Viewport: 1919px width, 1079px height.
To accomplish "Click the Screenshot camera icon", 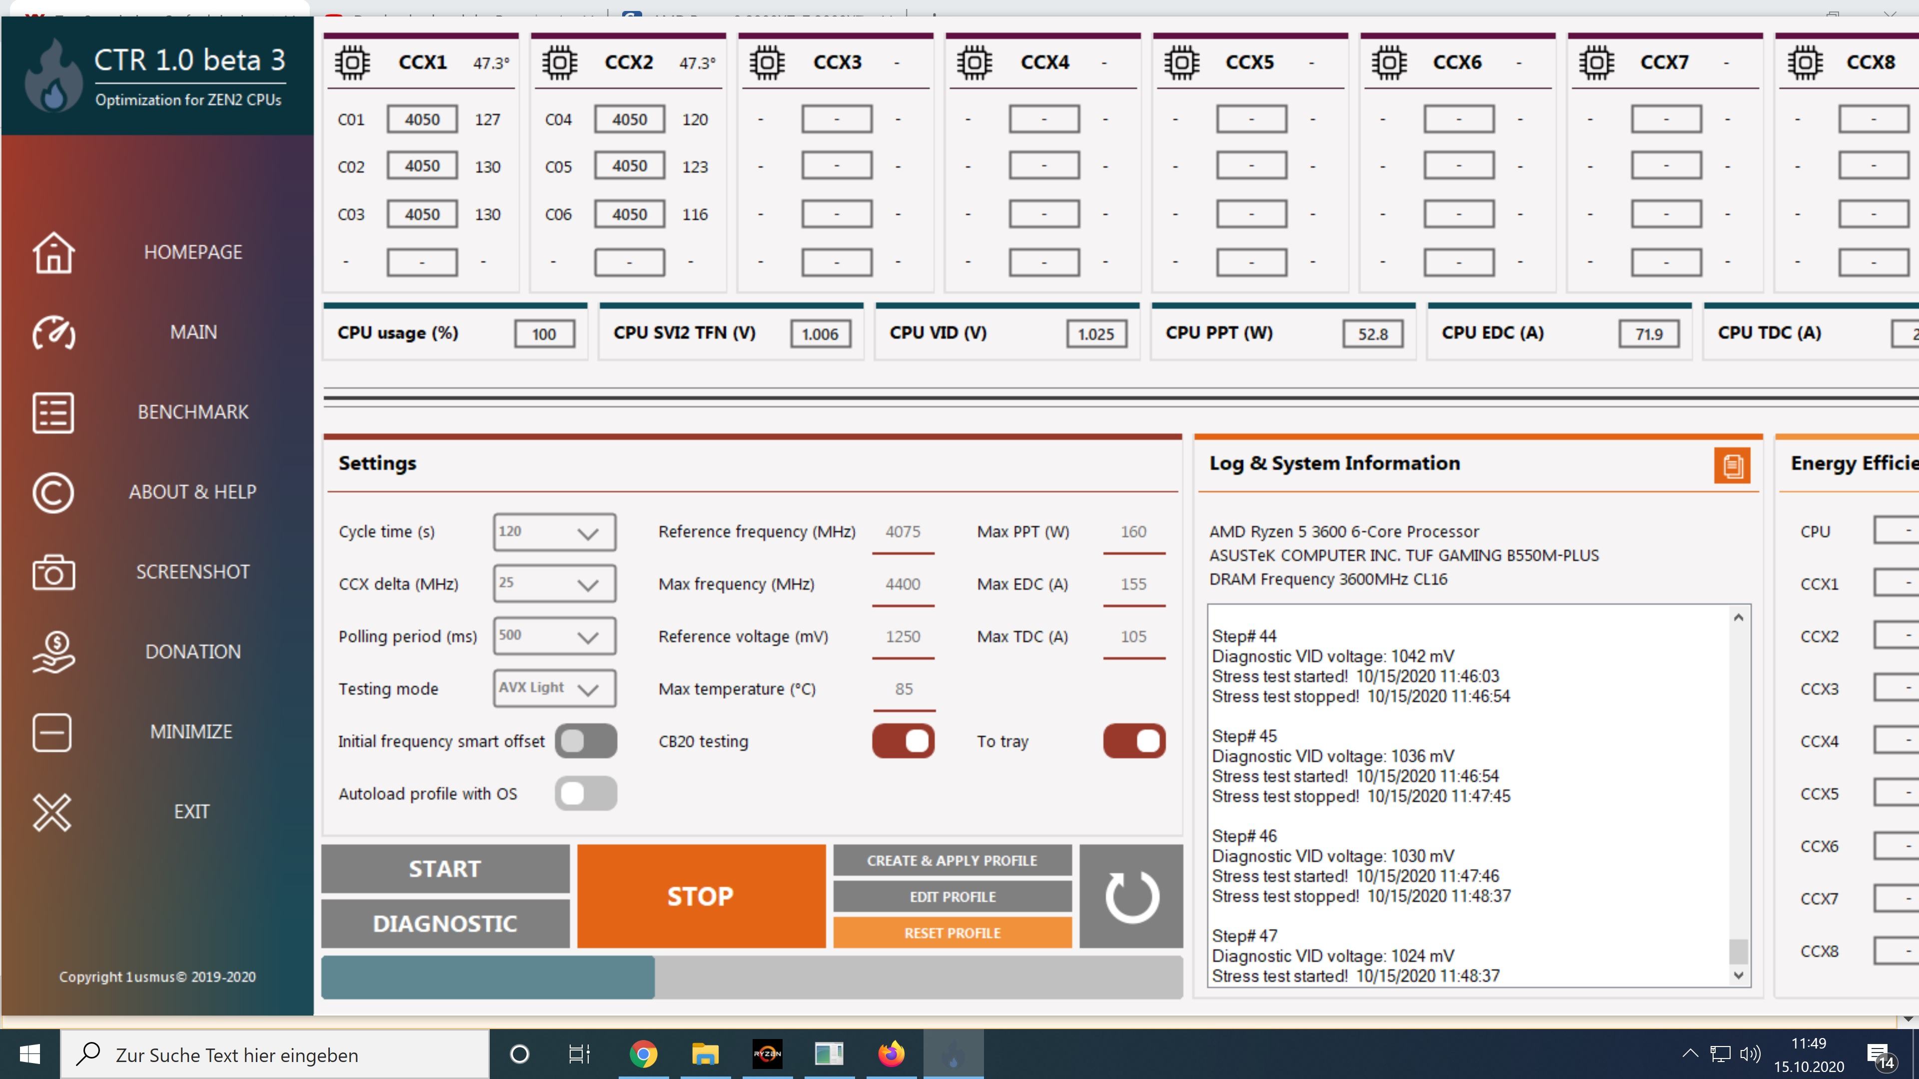I will (53, 572).
